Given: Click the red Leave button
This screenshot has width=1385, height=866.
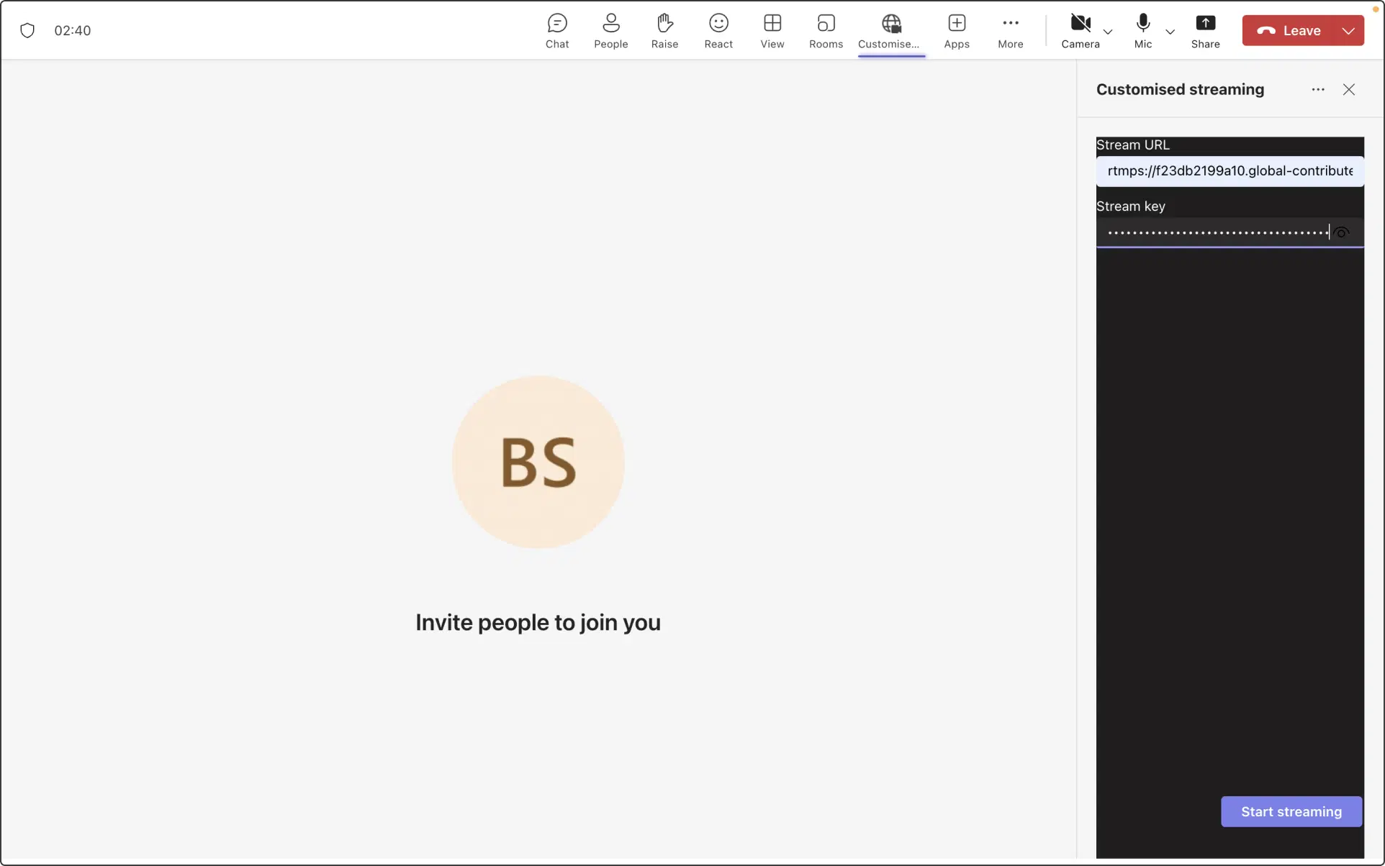Looking at the screenshot, I should pyautogui.click(x=1288, y=31).
